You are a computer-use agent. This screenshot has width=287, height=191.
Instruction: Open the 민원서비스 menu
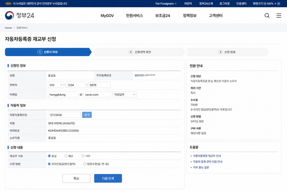pyautogui.click(x=134, y=16)
